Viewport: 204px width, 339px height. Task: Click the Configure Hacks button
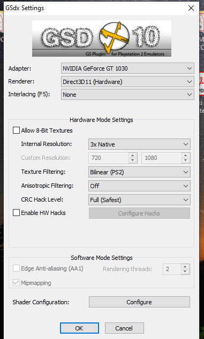click(x=139, y=213)
